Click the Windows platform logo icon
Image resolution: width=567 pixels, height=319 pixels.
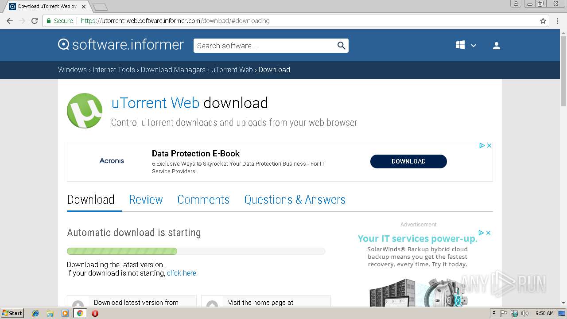click(460, 45)
